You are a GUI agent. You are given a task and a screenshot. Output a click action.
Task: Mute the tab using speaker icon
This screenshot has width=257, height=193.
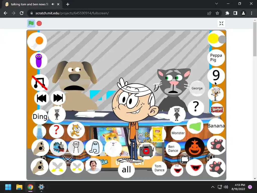pyautogui.click(x=53, y=4)
